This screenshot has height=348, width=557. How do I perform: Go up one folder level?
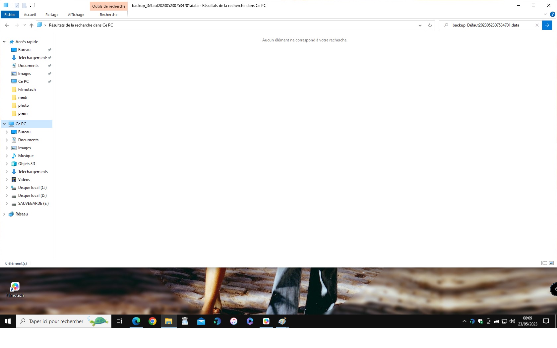(31, 25)
